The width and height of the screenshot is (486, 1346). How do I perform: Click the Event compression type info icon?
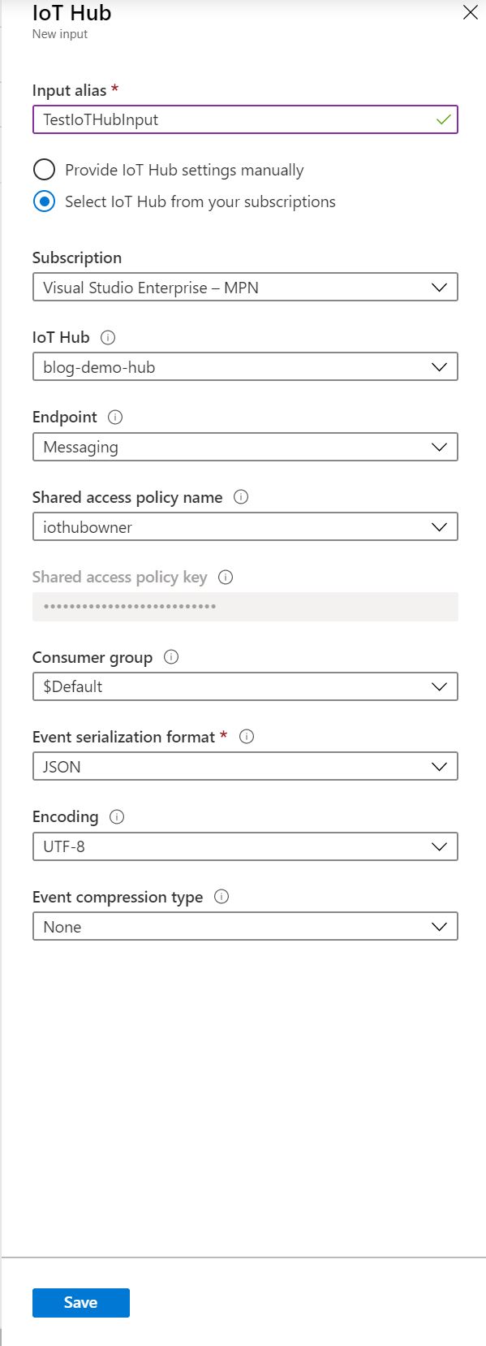point(222,897)
